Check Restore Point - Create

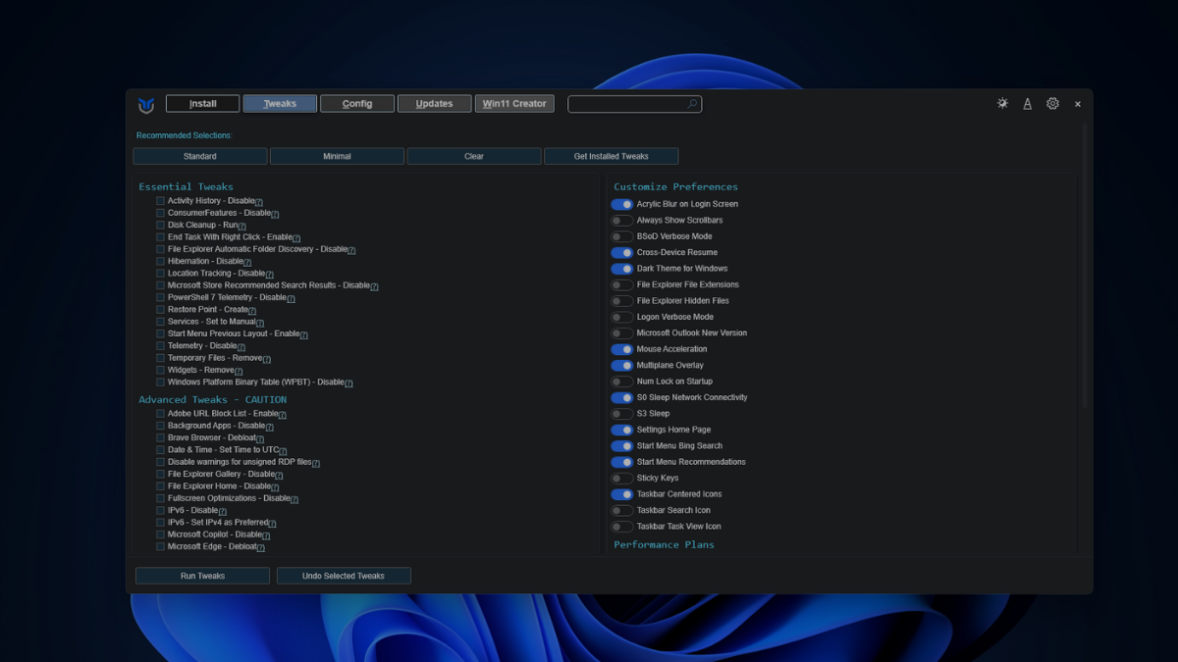coord(160,309)
